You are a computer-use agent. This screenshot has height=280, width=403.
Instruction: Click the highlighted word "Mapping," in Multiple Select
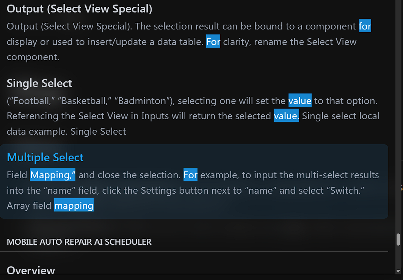point(53,175)
